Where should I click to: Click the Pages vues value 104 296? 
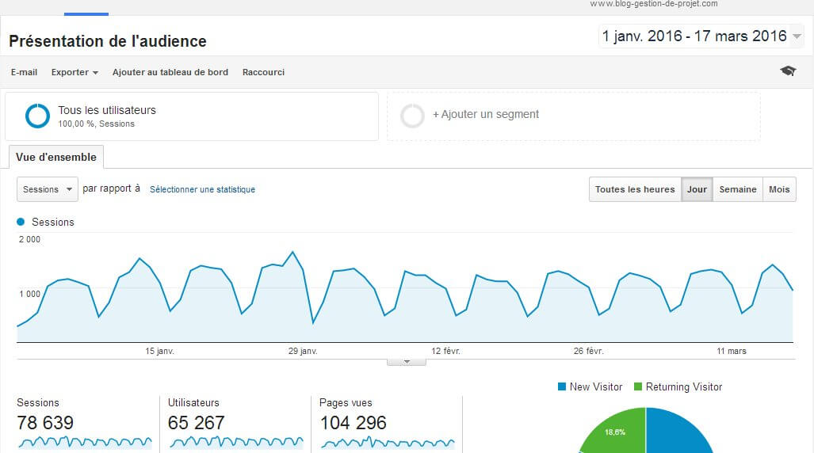point(353,423)
